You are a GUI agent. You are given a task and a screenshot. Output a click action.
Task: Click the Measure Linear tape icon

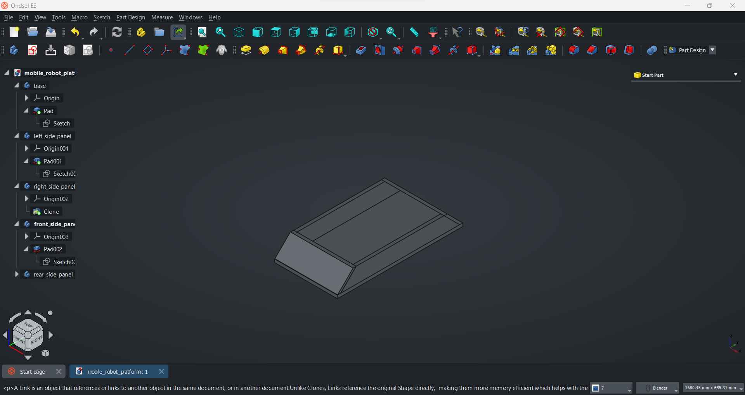(x=482, y=32)
